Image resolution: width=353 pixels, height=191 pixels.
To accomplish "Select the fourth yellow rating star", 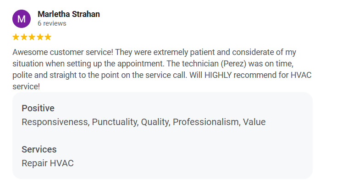I will [40, 37].
